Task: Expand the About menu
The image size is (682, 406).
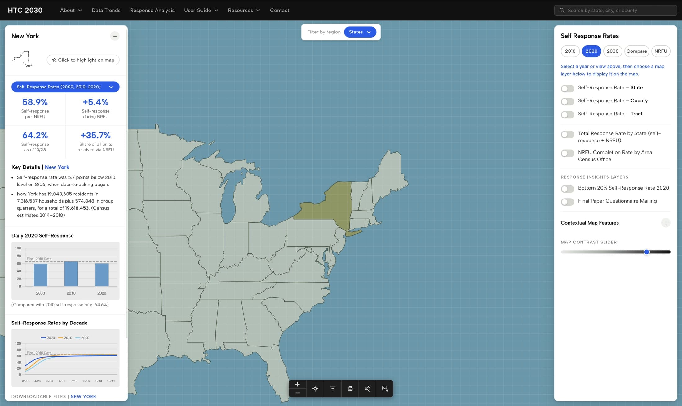Action: point(71,10)
